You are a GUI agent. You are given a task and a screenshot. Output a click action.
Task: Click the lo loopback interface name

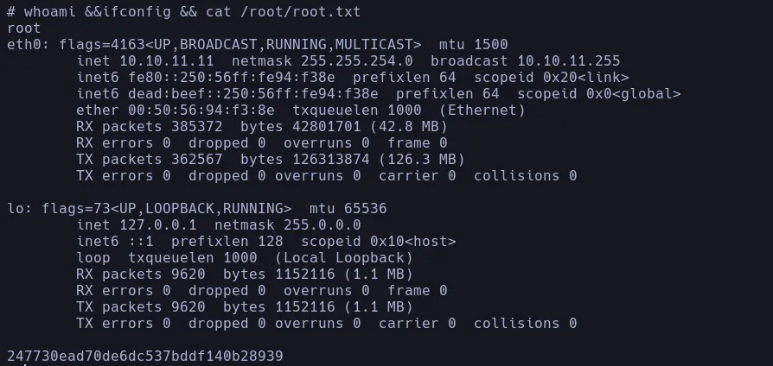coord(15,209)
